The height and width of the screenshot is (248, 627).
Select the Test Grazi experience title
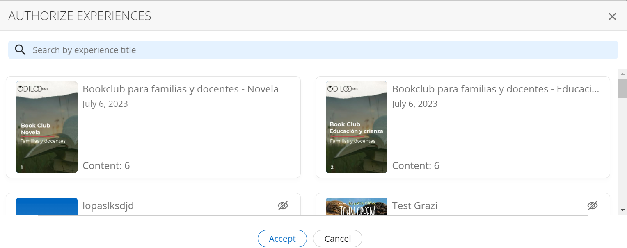pos(415,205)
